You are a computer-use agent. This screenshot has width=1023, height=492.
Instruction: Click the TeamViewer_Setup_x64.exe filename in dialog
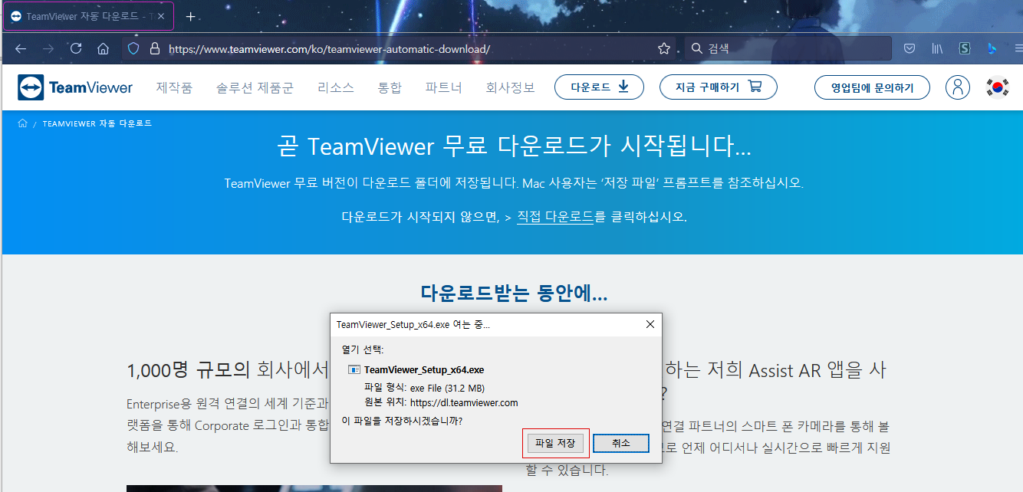pyautogui.click(x=424, y=370)
